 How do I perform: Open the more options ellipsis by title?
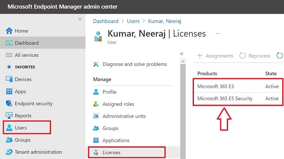click(218, 34)
